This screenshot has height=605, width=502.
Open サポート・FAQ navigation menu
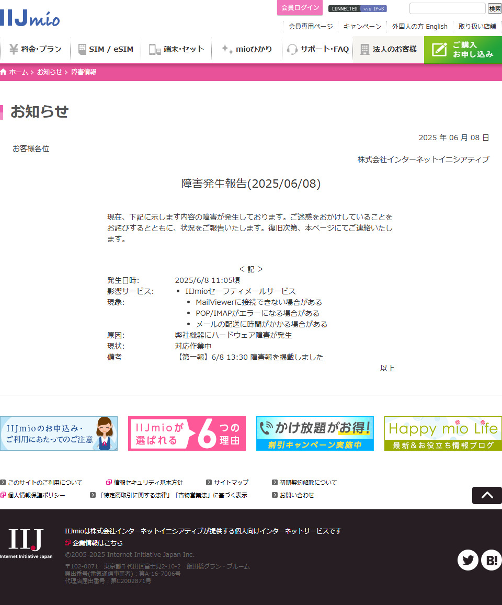click(317, 50)
